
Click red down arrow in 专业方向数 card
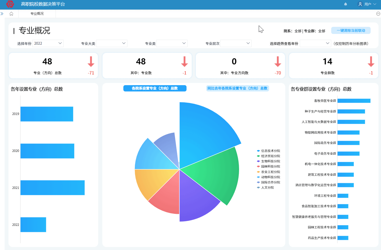[278, 62]
